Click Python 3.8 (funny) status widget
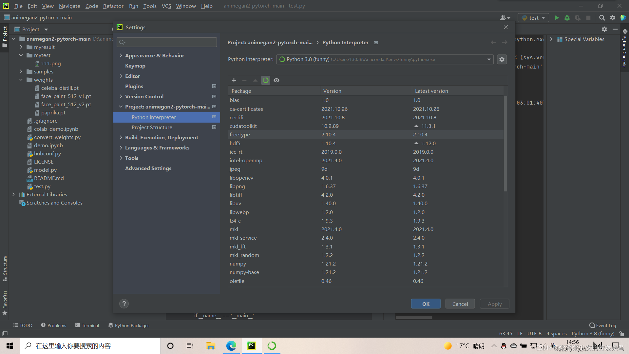The height and width of the screenshot is (354, 629). click(593, 333)
